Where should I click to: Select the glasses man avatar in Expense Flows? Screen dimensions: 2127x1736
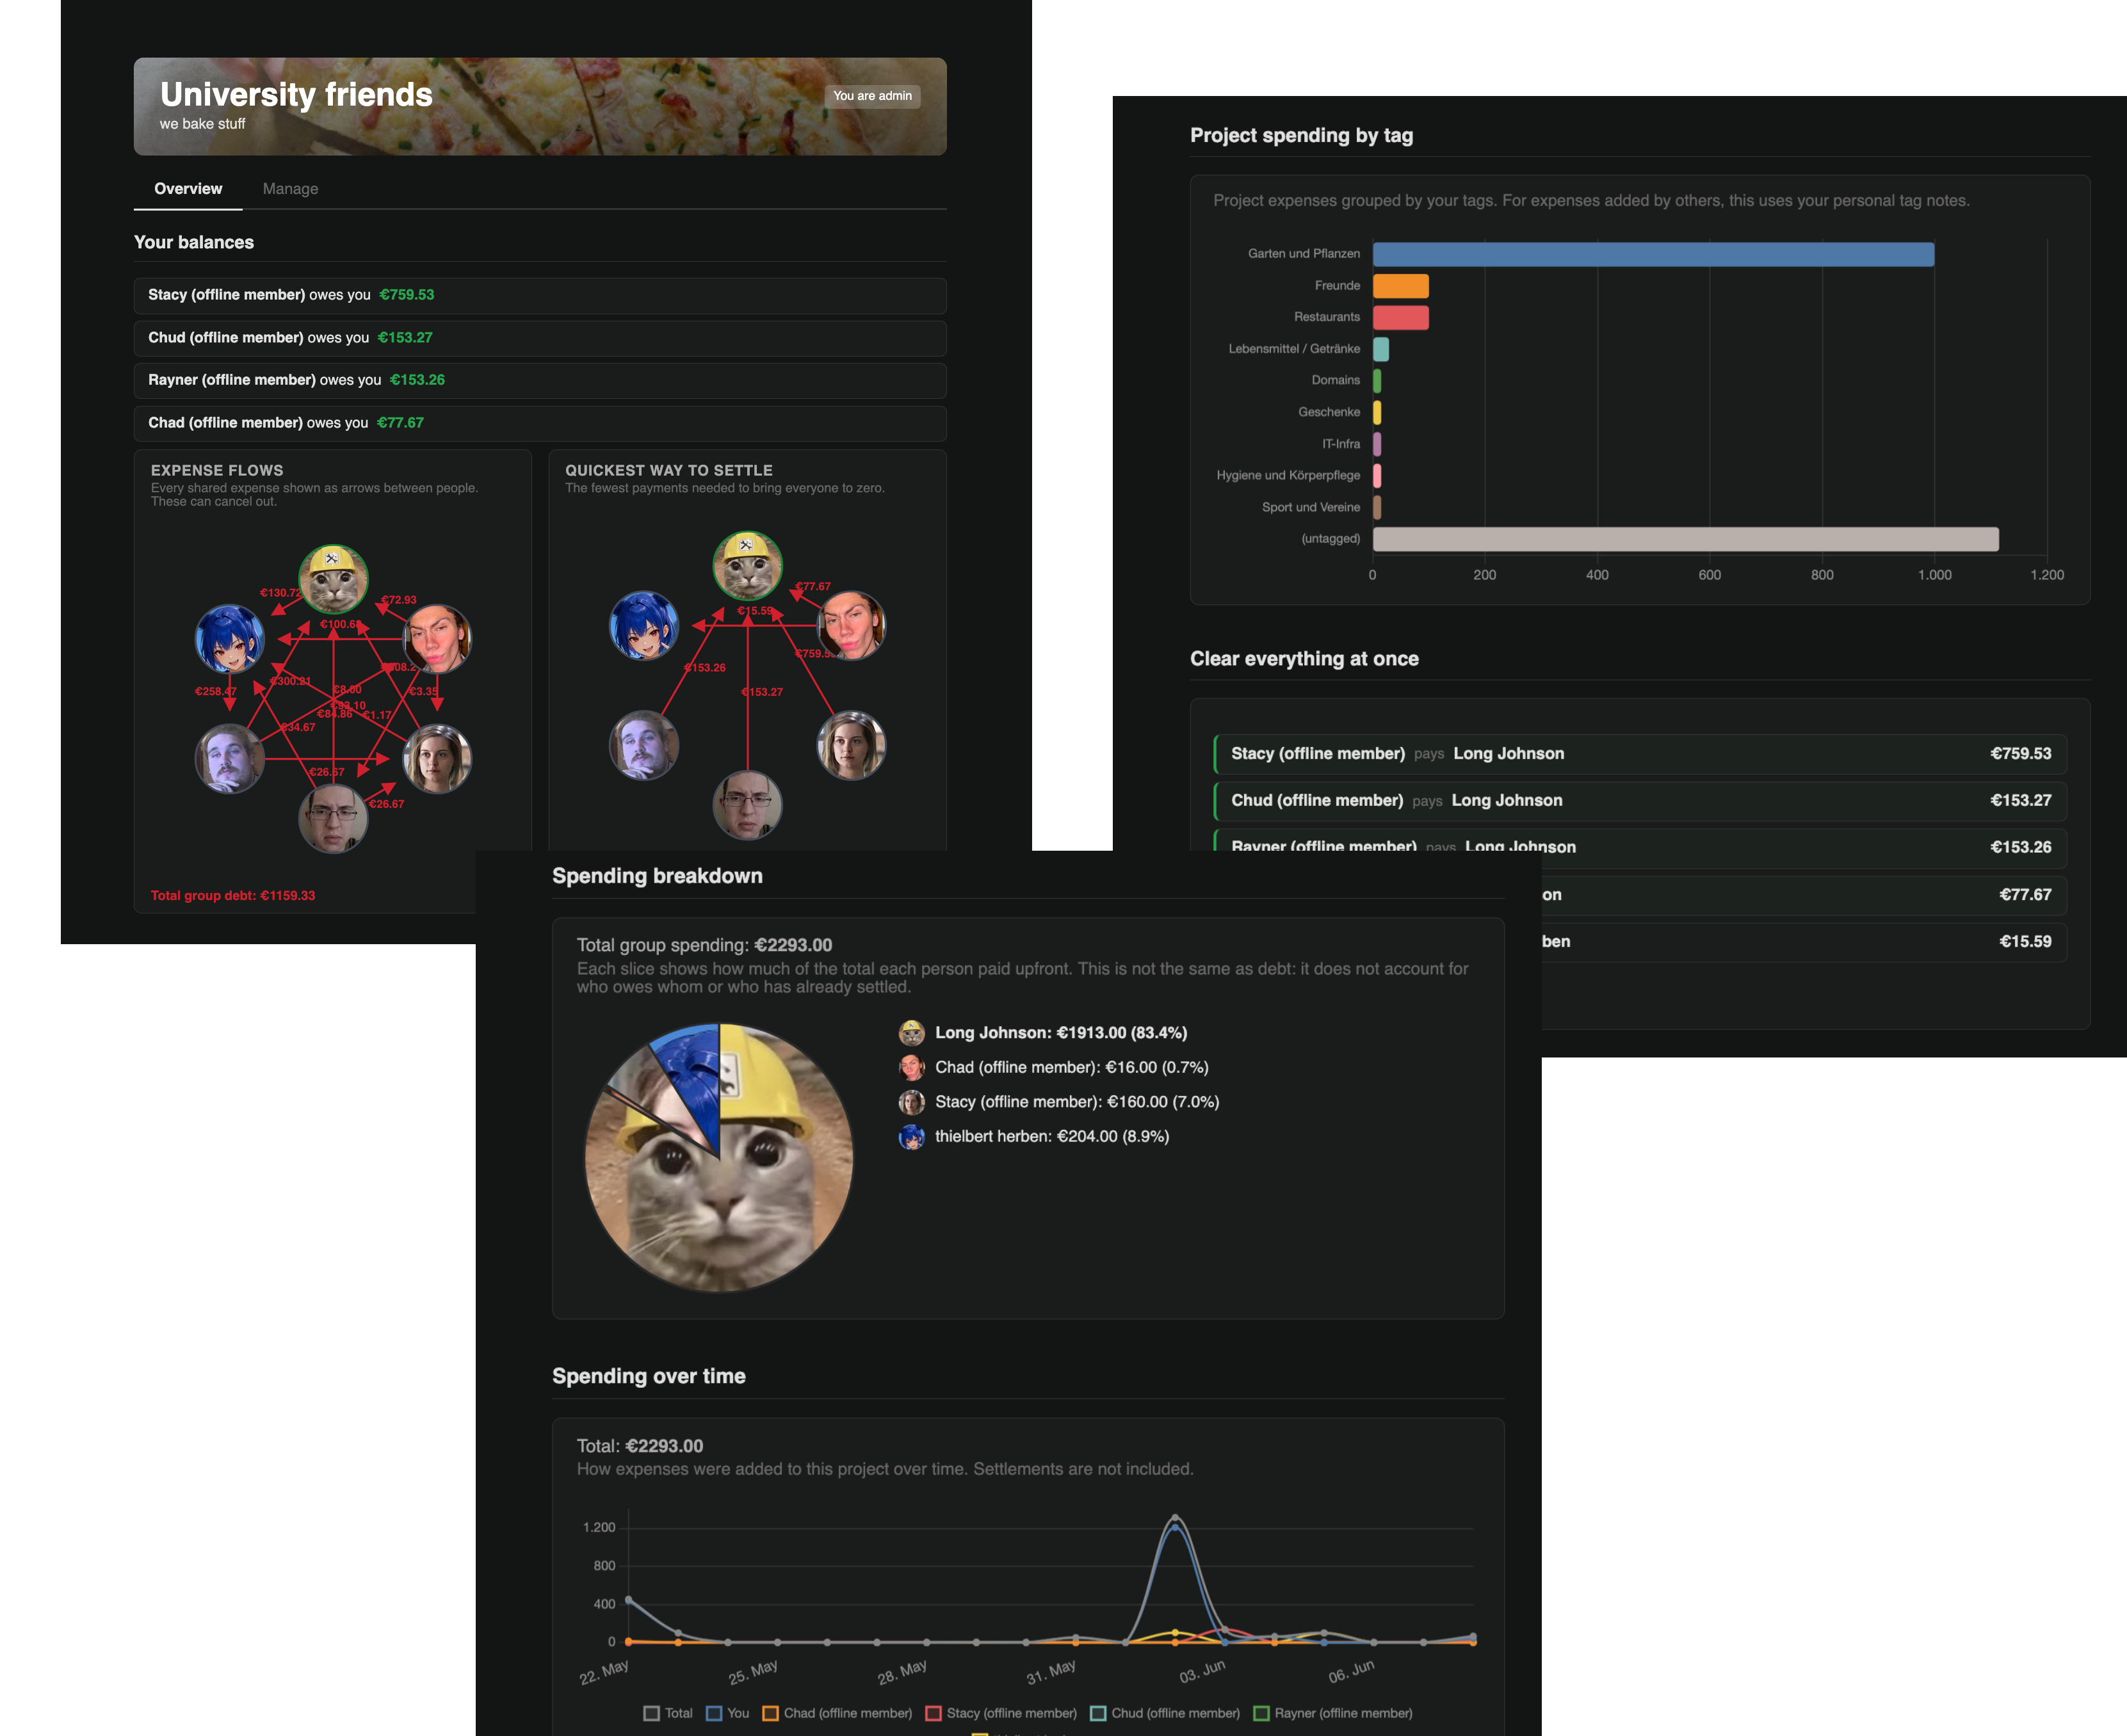[333, 818]
